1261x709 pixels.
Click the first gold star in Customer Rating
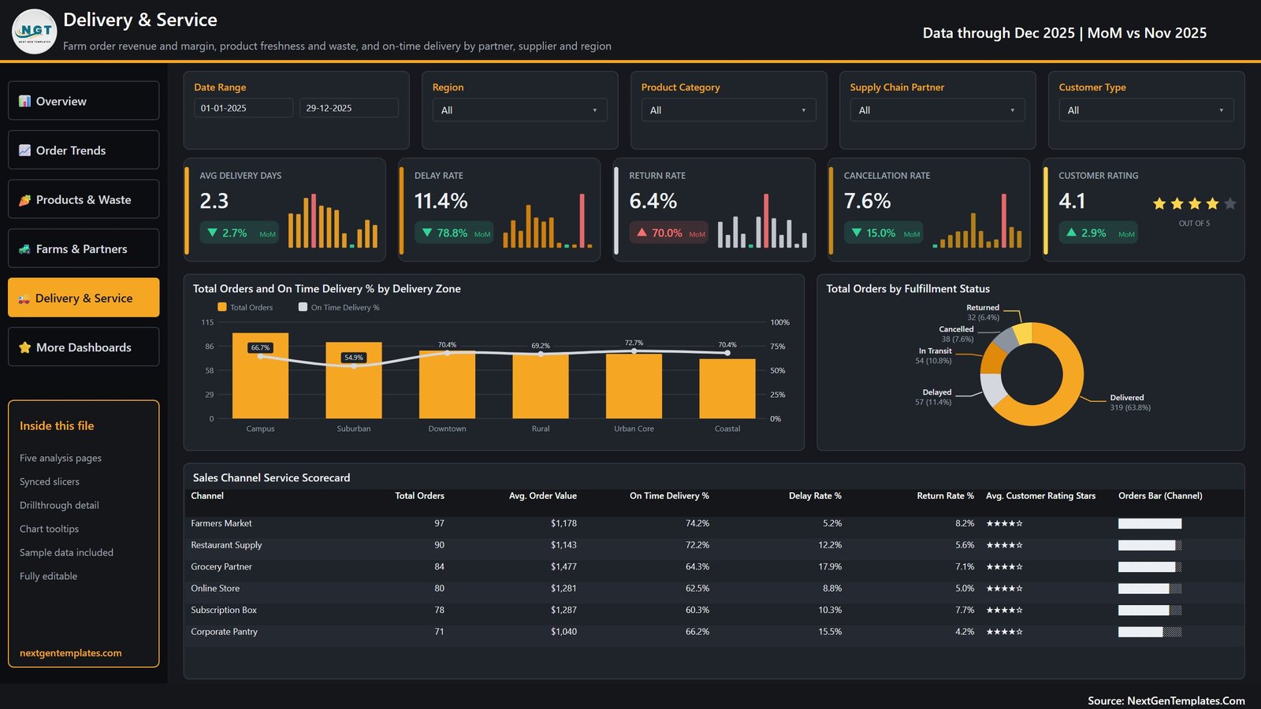[x=1159, y=204]
